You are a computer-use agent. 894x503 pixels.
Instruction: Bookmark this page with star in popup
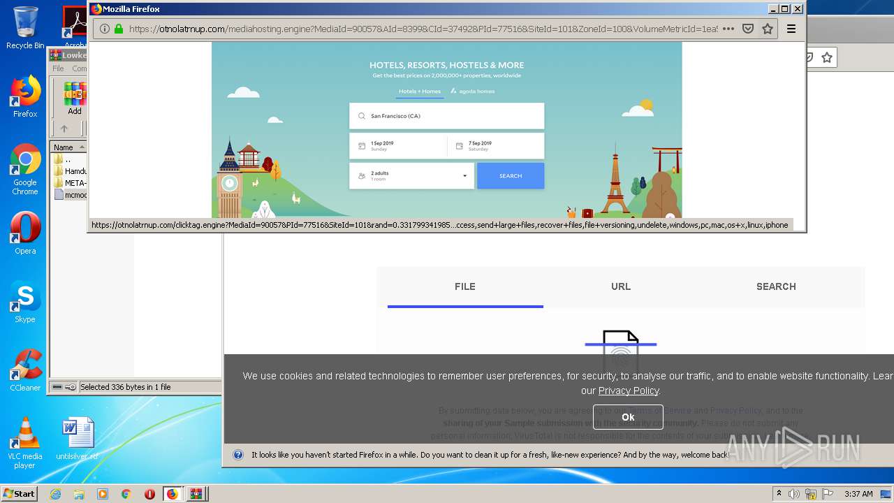(x=768, y=29)
